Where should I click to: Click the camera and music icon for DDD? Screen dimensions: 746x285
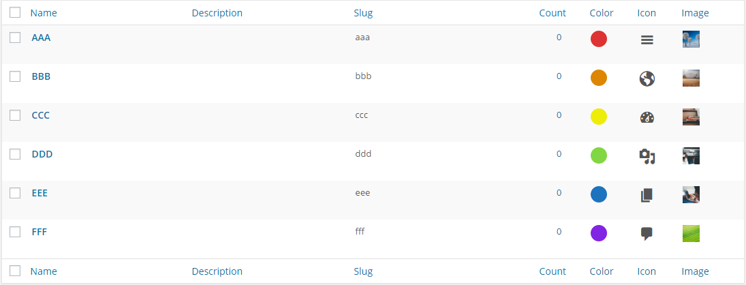click(647, 157)
